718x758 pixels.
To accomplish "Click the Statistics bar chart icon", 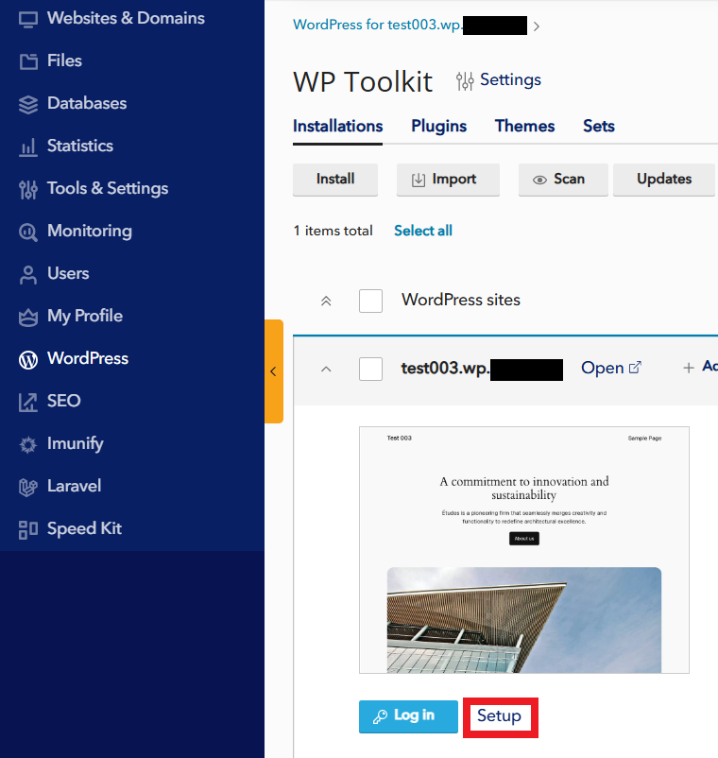I will coord(28,146).
